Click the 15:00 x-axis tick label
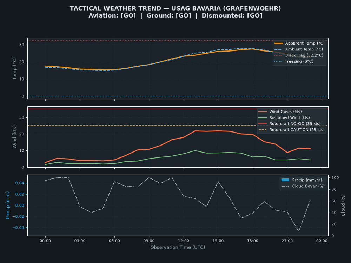Viewport: 351px width, 263px height. point(218,241)
